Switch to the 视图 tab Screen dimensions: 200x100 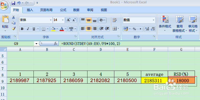pos(104,10)
